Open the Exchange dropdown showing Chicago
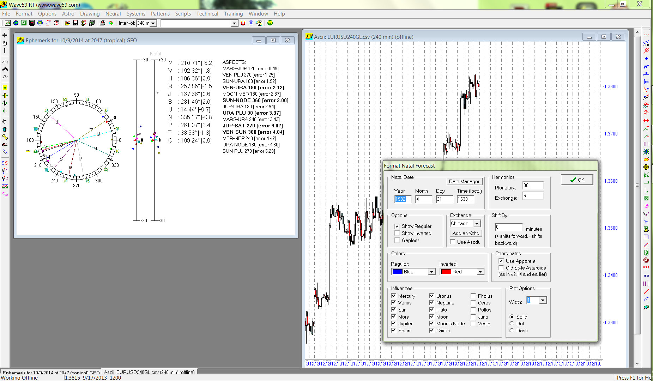 [x=477, y=224]
